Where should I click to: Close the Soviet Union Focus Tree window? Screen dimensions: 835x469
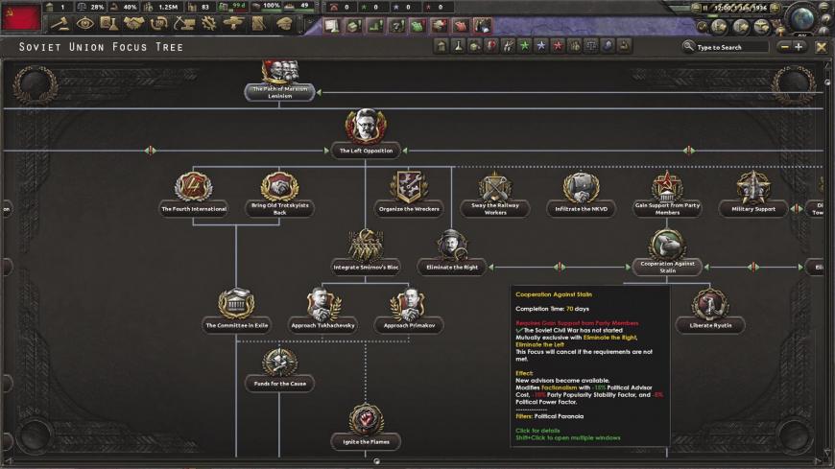click(822, 47)
